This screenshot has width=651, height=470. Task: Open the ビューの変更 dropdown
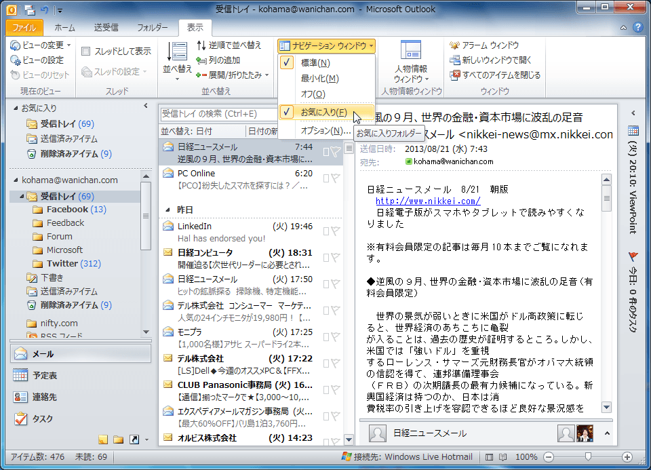pos(40,45)
